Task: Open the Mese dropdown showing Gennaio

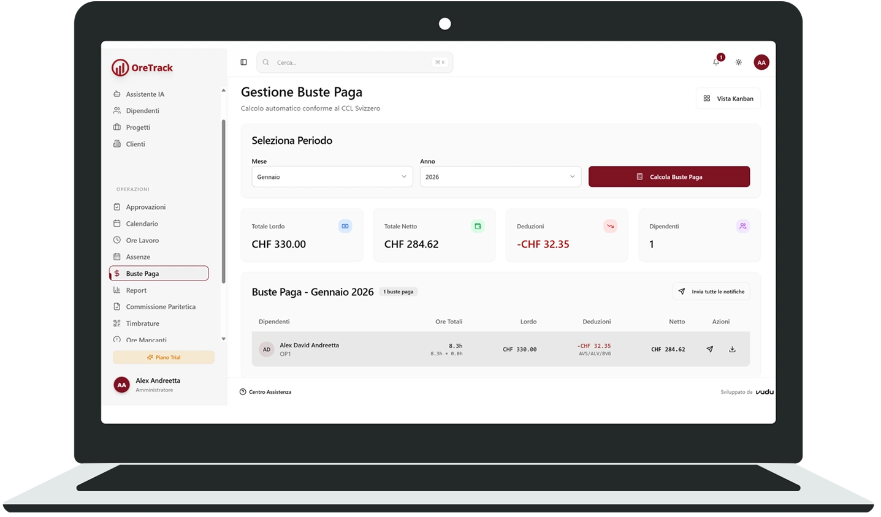Action: [x=332, y=176]
